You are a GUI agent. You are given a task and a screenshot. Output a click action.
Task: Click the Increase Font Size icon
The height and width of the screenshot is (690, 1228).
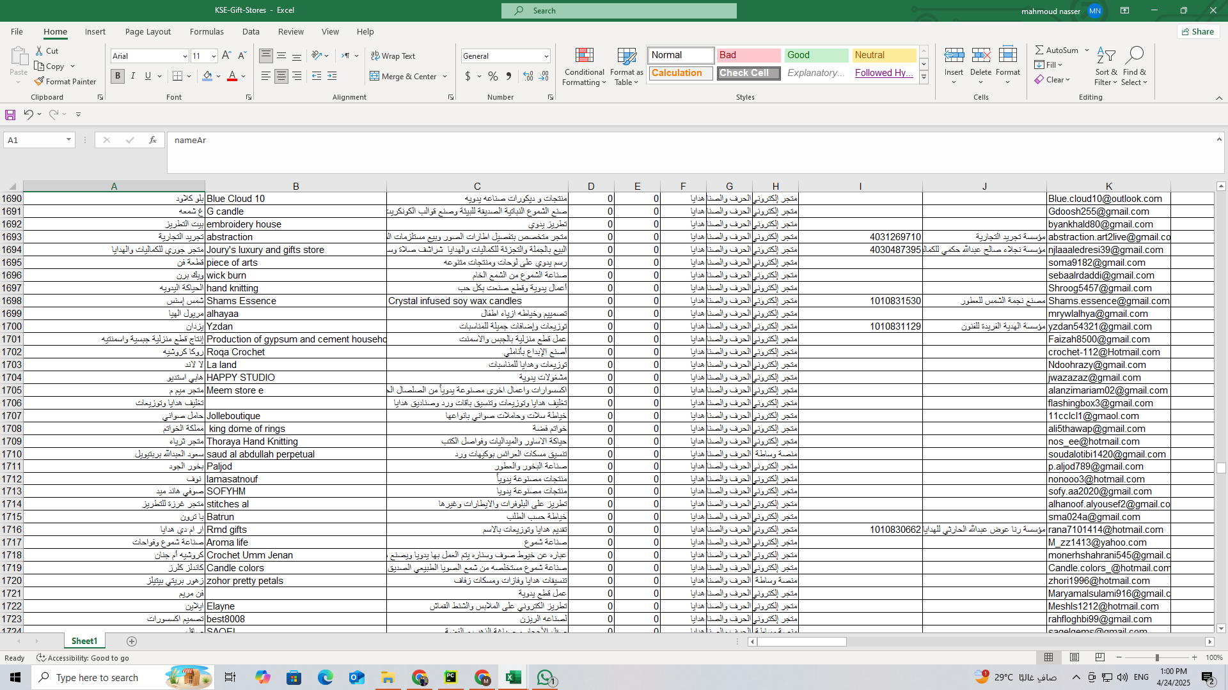[226, 56]
